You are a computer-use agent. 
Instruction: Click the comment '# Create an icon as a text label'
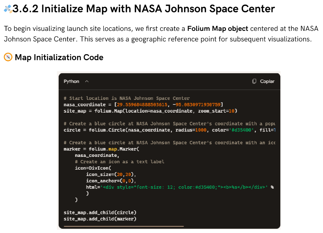click(x=119, y=161)
